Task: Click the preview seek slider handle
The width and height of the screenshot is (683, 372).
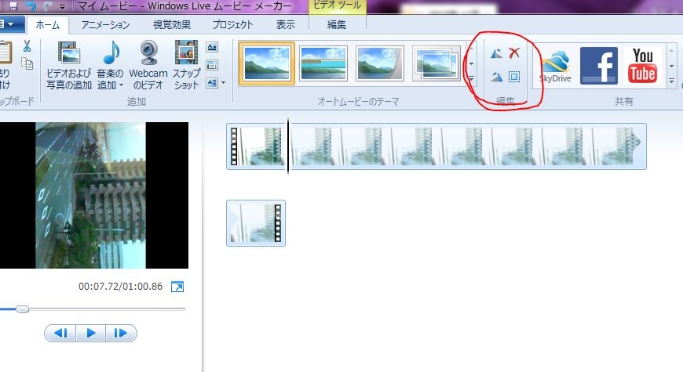Action: (23, 309)
